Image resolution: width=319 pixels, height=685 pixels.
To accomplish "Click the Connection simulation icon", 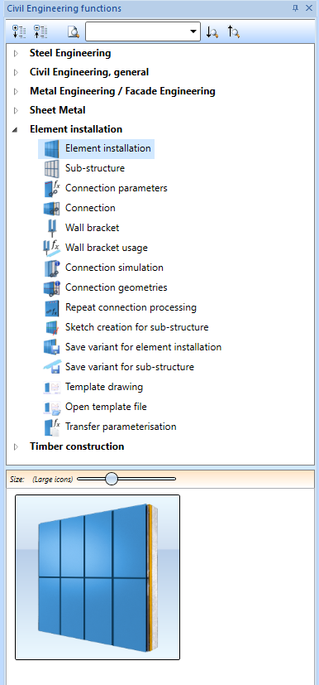I will coord(51,268).
